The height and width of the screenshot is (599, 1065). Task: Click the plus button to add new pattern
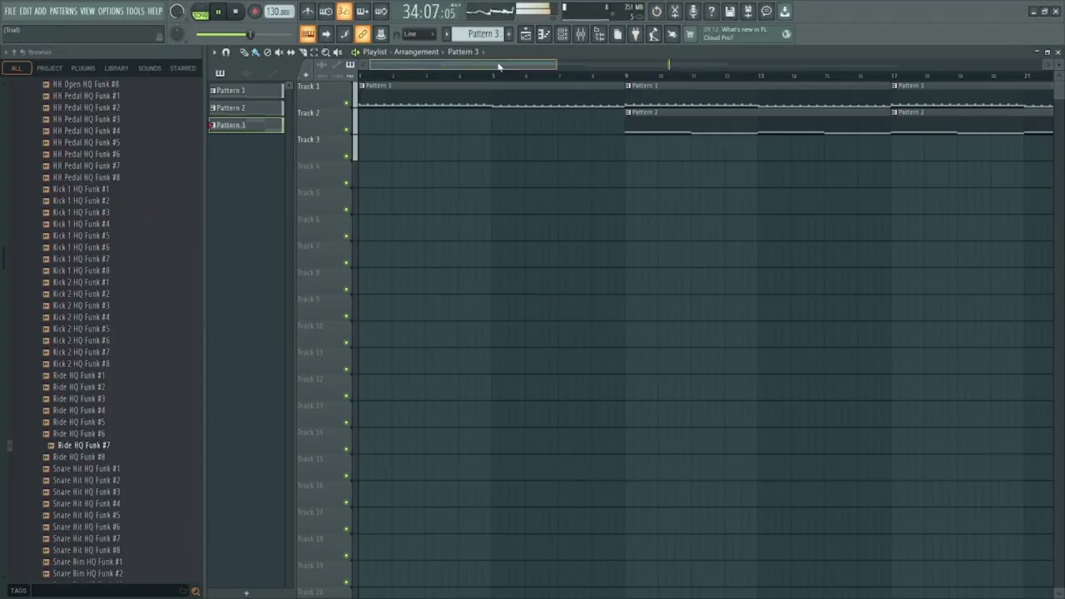(509, 34)
